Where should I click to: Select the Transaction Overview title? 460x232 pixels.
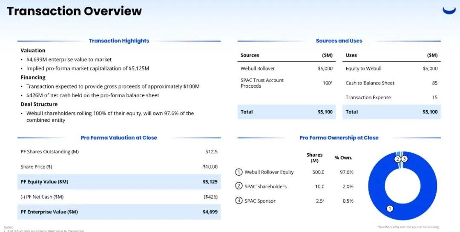[x=74, y=11]
